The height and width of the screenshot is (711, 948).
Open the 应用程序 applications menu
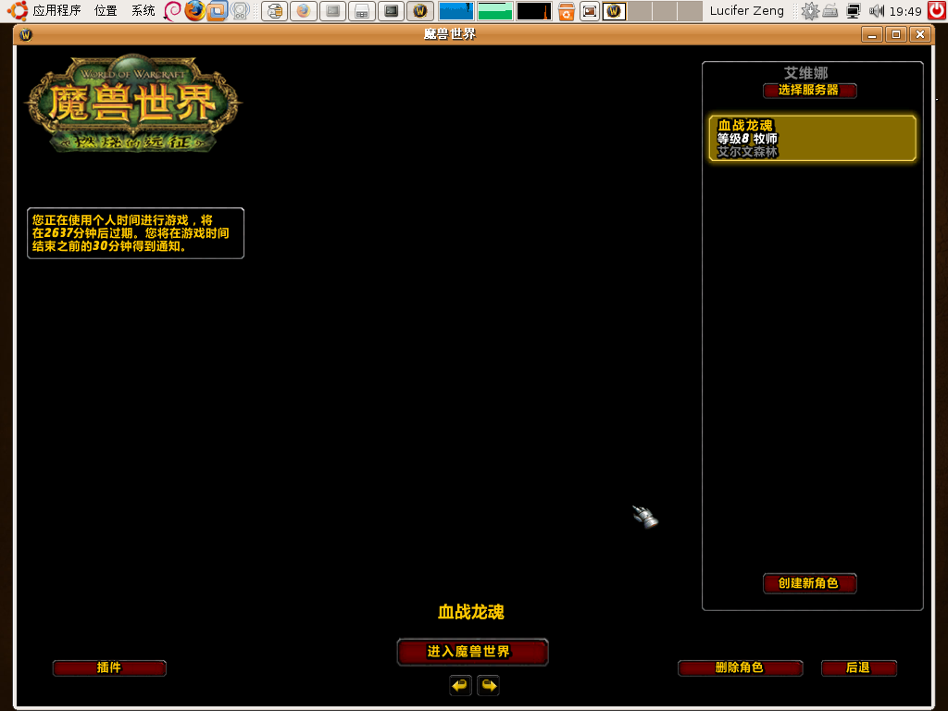click(56, 10)
